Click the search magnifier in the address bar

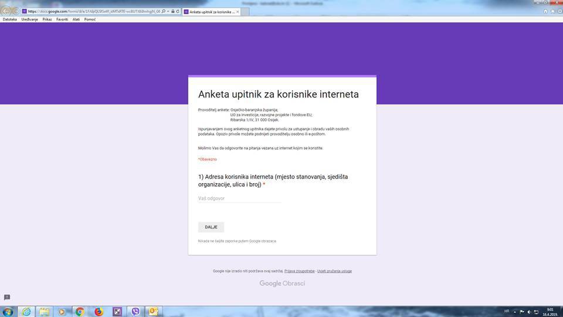click(x=164, y=12)
